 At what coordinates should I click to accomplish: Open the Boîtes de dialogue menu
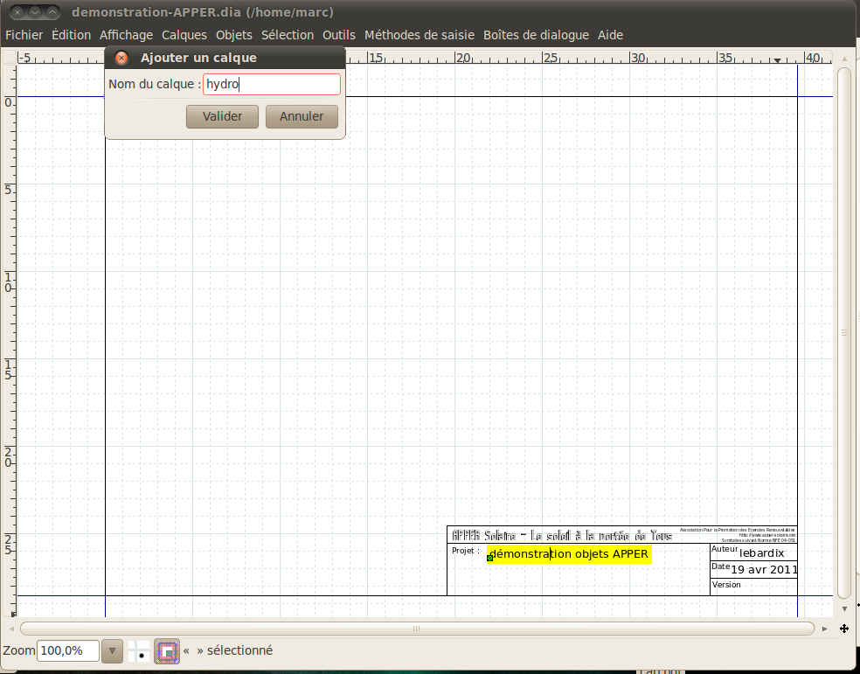click(x=536, y=35)
